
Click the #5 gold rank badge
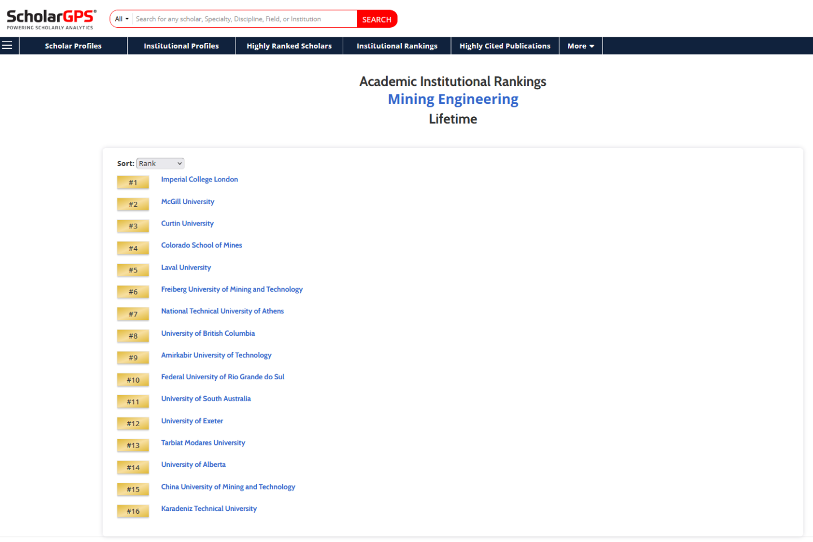click(x=133, y=270)
